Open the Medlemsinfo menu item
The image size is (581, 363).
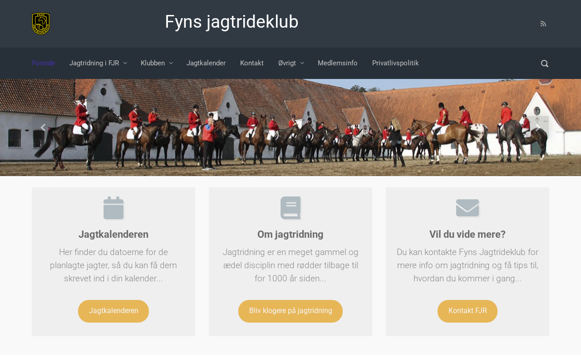tap(338, 63)
